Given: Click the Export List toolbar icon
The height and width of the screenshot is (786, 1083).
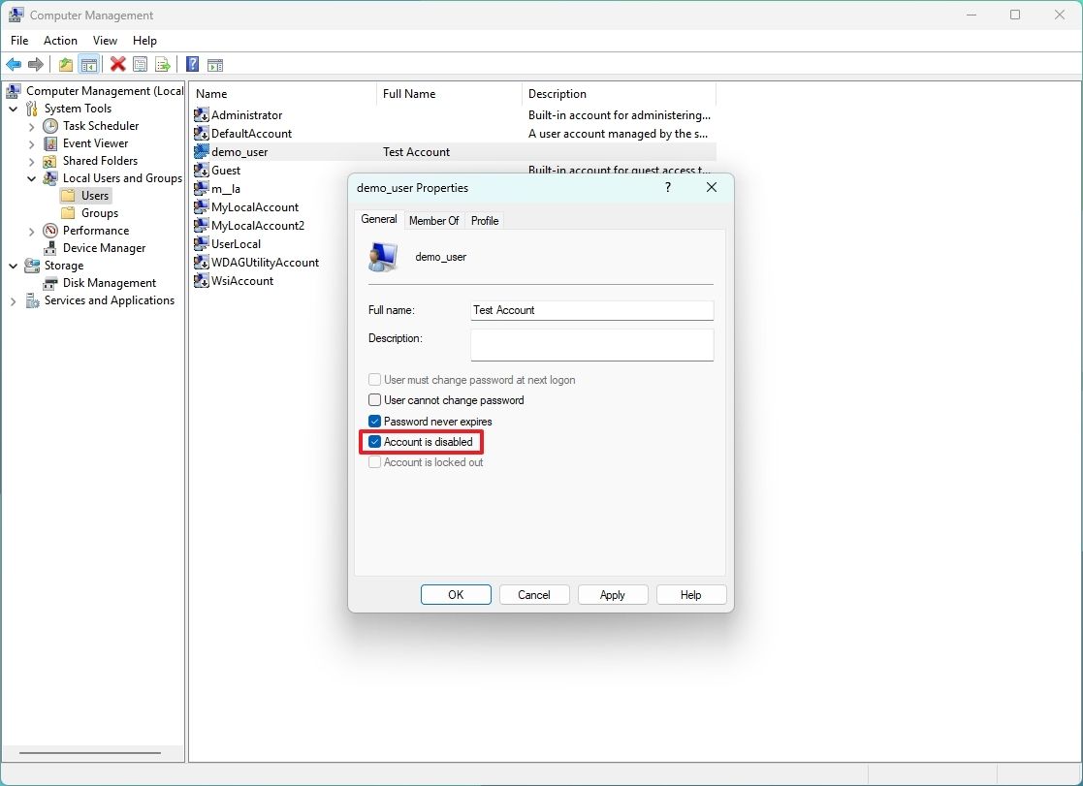Looking at the screenshot, I should pyautogui.click(x=163, y=64).
